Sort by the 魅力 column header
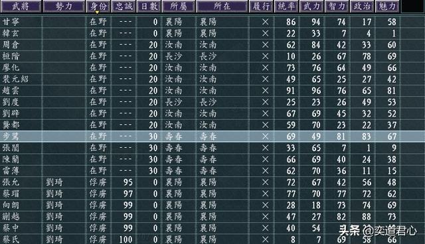 [x=387, y=6]
